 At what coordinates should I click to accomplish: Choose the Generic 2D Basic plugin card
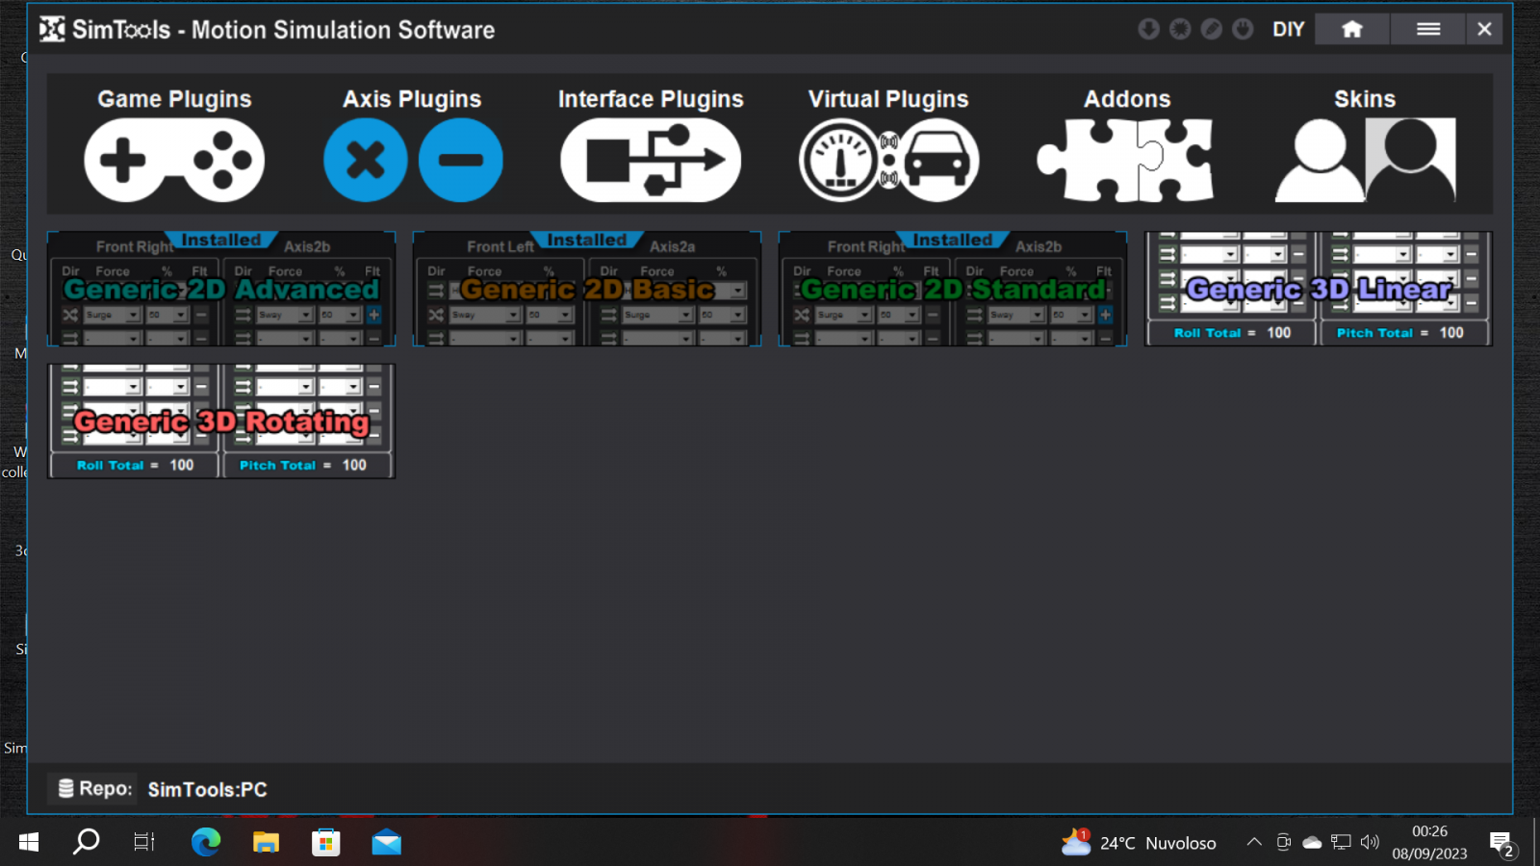click(587, 289)
